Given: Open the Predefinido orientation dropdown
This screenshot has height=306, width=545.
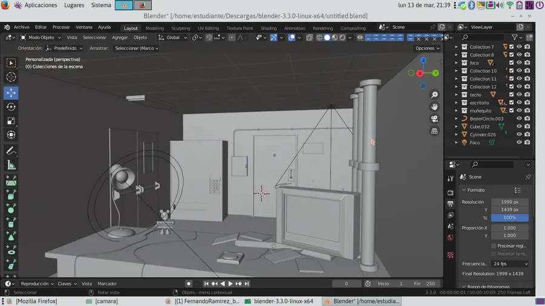Looking at the screenshot, I should coord(64,48).
